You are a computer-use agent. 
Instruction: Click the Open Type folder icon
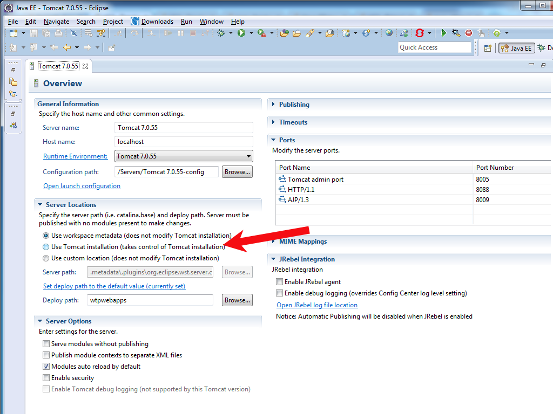[284, 33]
